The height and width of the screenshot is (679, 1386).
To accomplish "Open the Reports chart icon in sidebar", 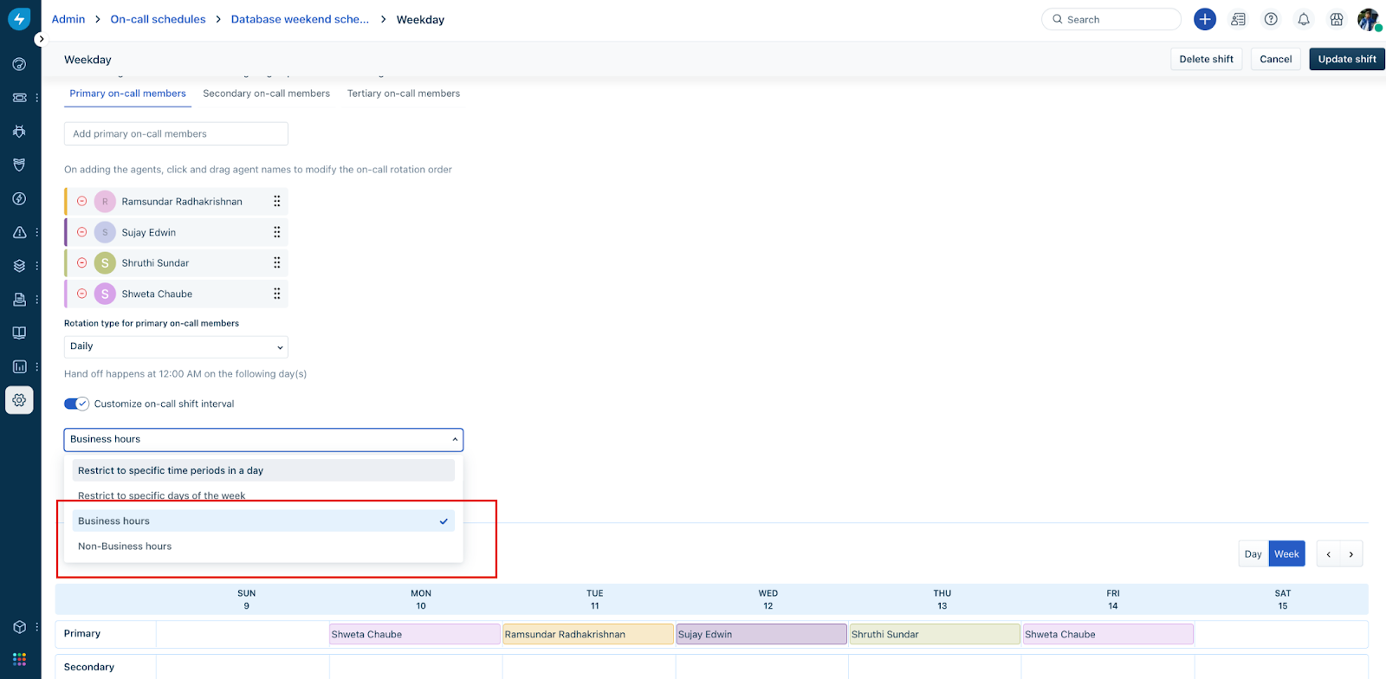I will [19, 366].
